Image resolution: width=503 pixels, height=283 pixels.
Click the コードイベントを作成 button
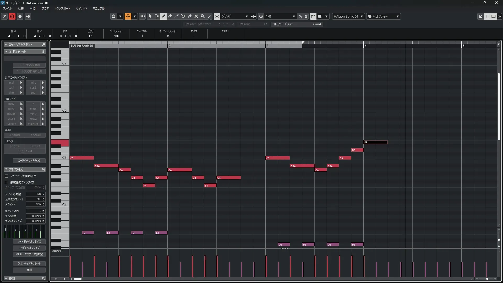(29, 161)
